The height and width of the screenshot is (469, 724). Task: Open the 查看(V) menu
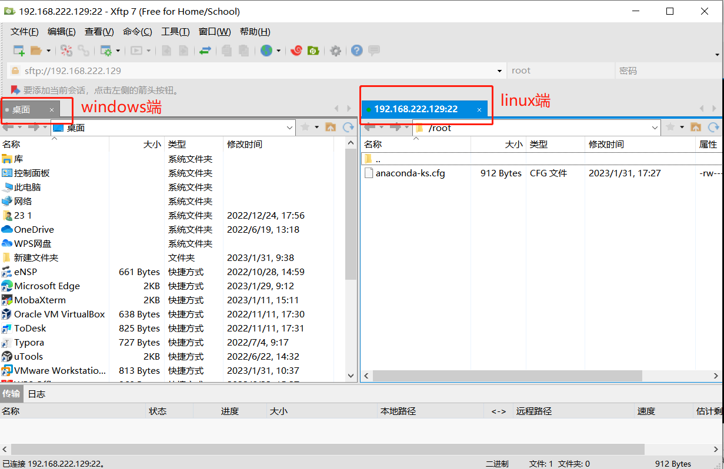99,32
